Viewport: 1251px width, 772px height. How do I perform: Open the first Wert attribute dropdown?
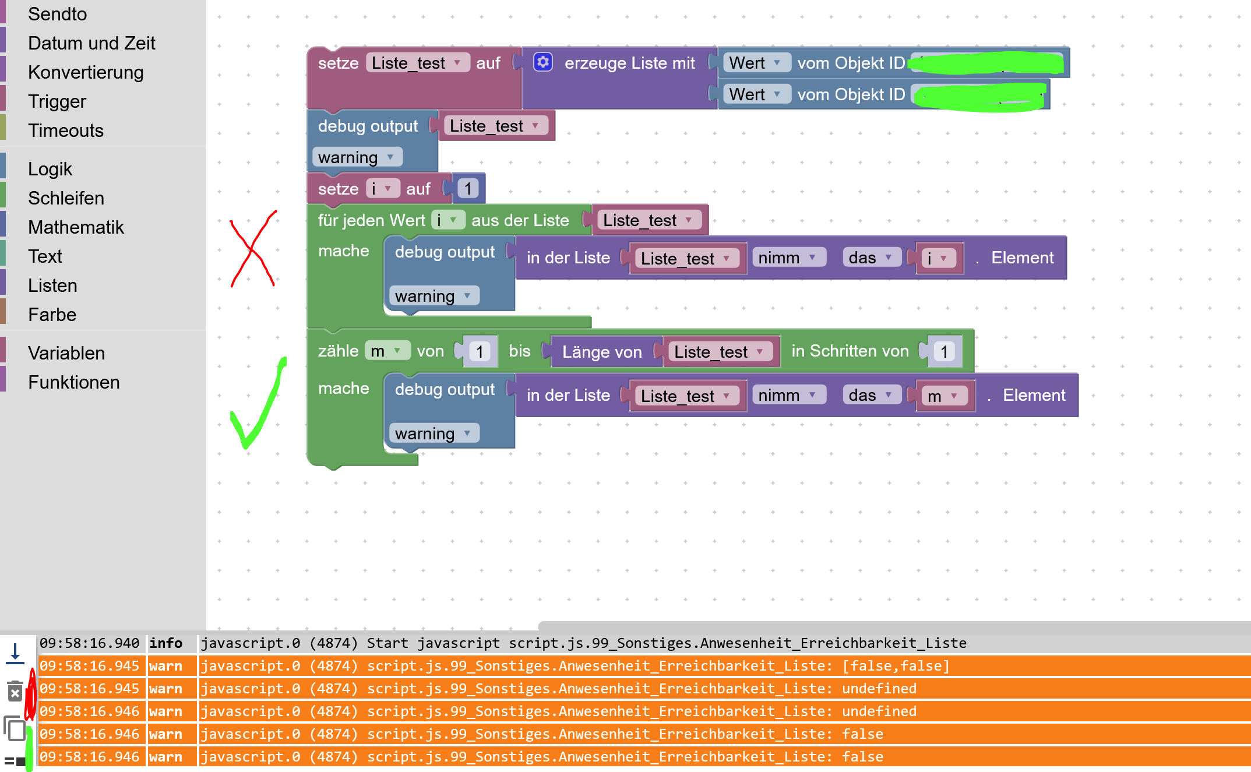(755, 63)
